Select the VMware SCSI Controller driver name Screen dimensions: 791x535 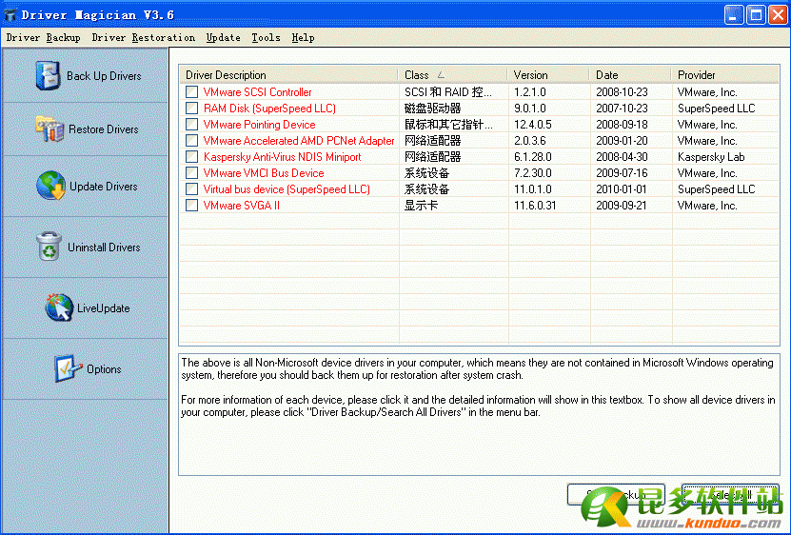[x=257, y=91]
